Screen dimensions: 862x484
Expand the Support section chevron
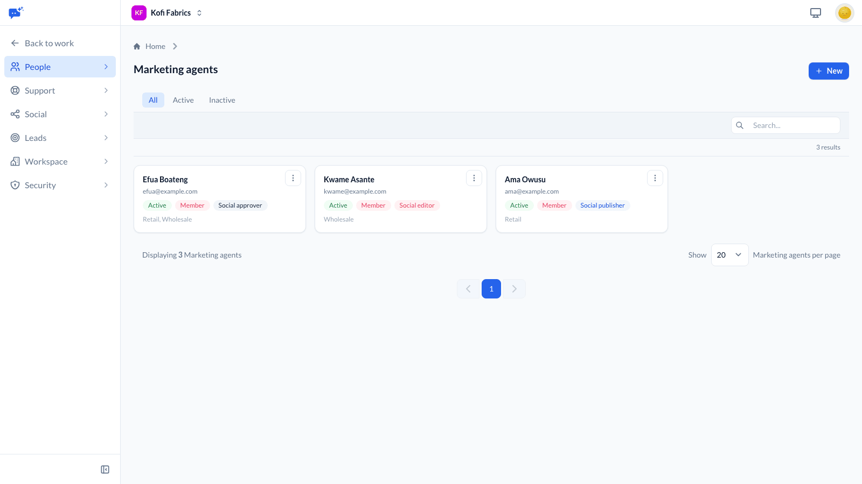[106, 90]
